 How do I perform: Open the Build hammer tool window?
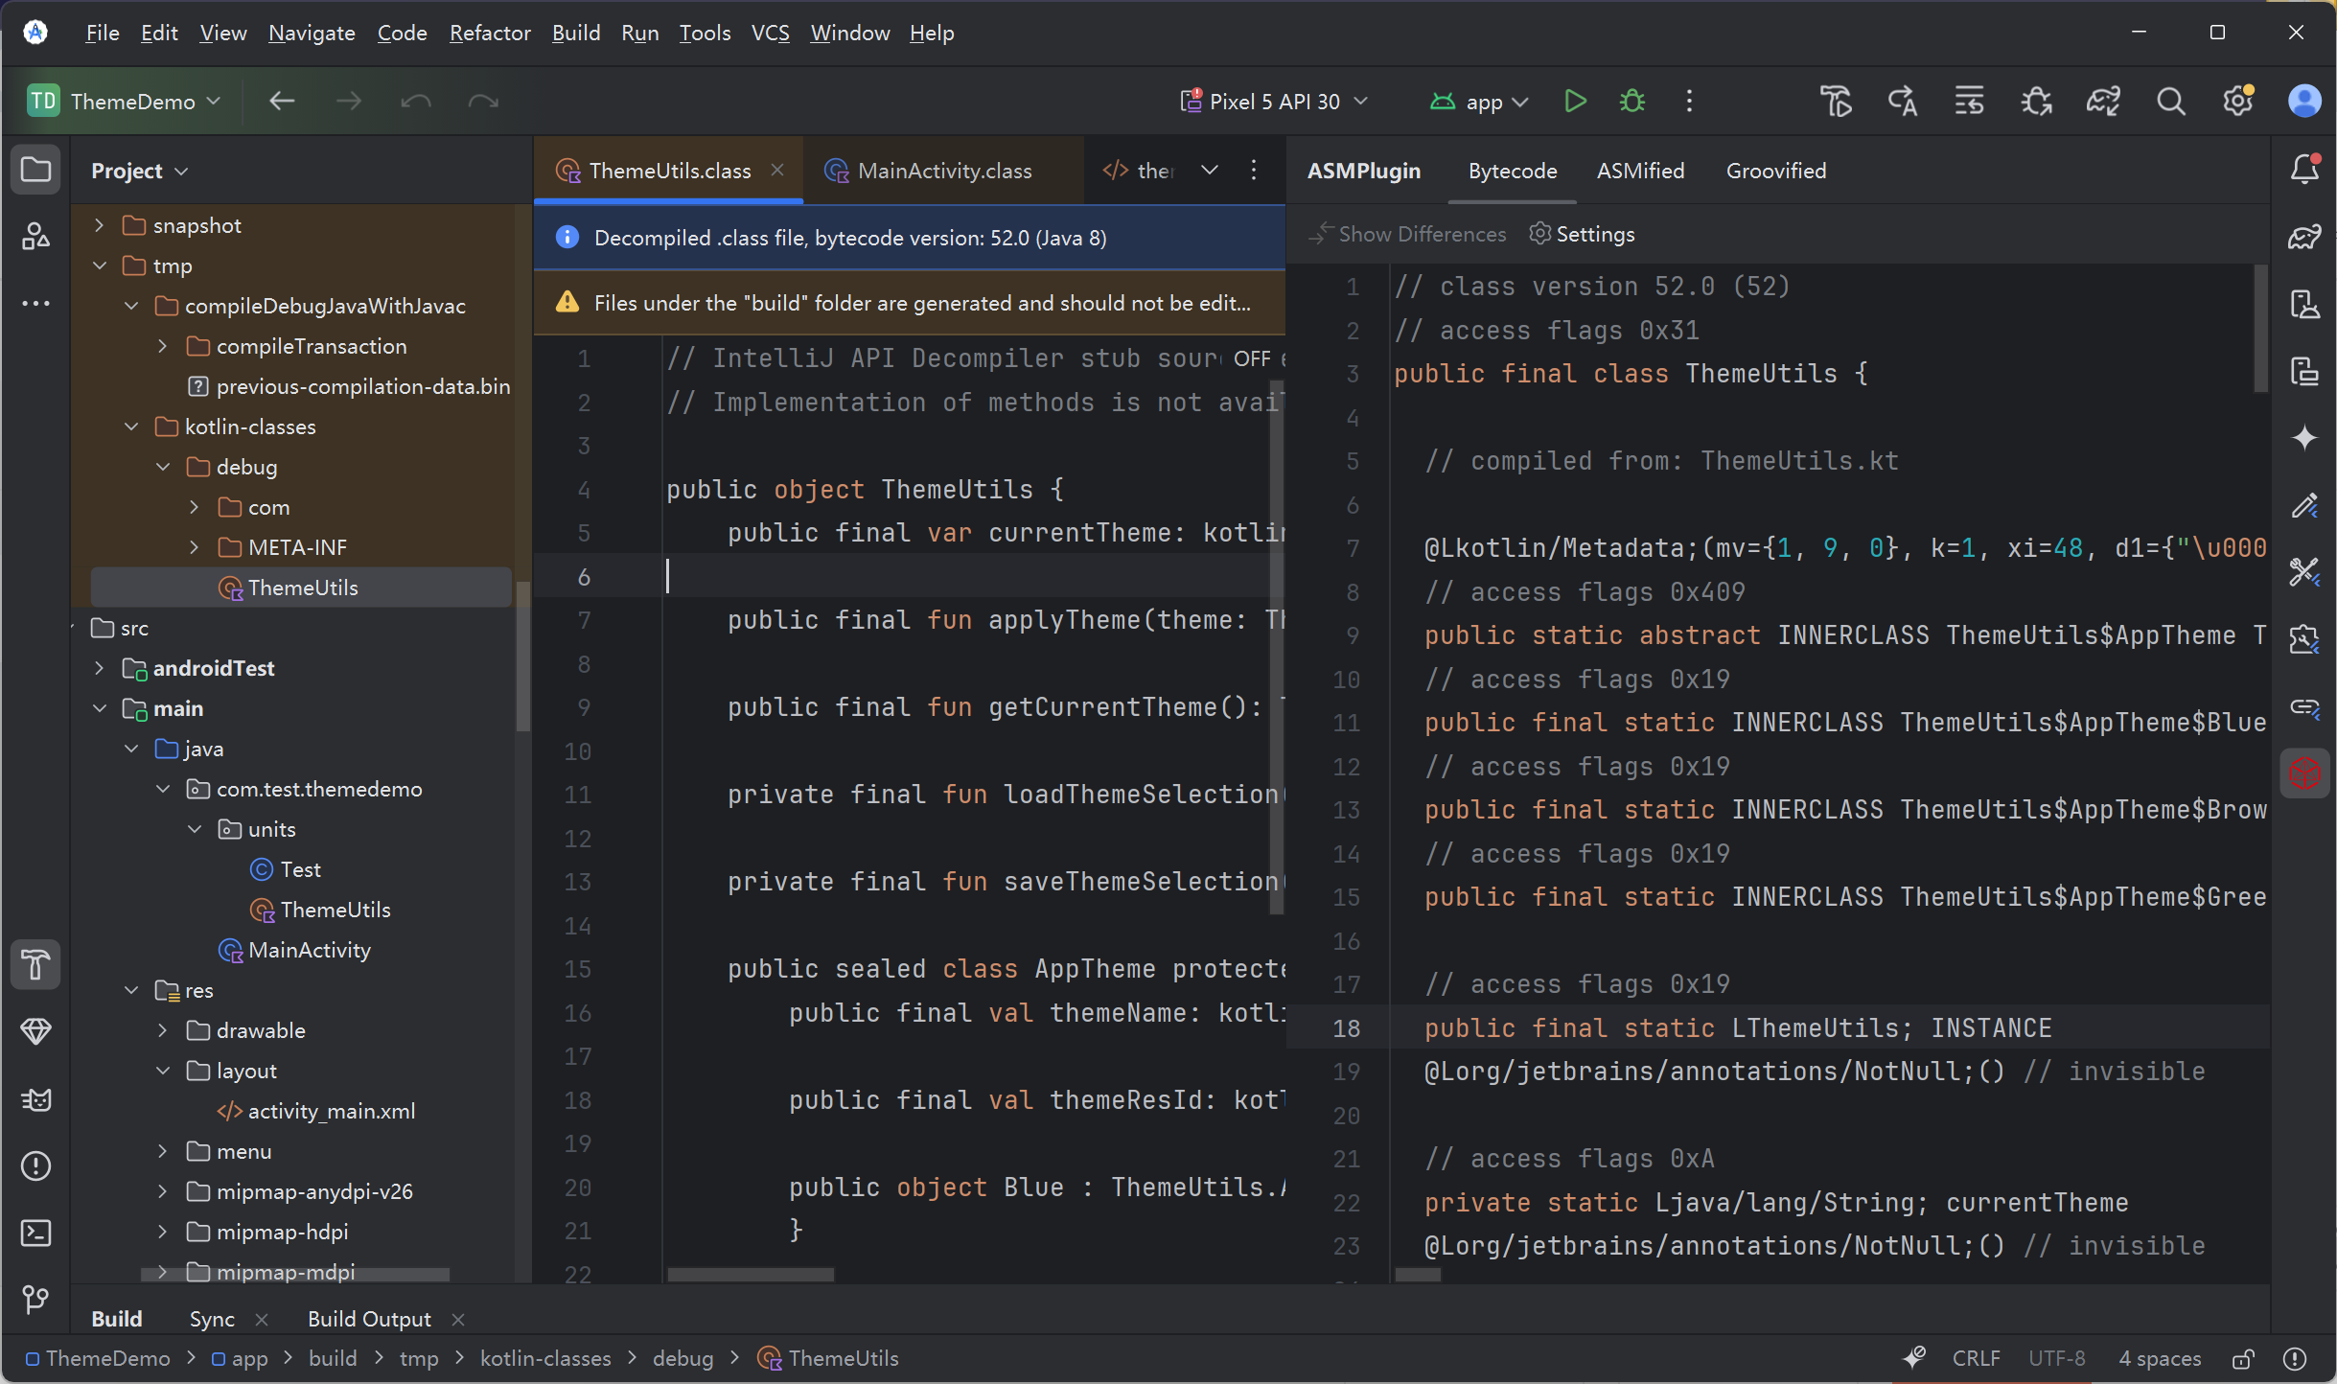(35, 964)
